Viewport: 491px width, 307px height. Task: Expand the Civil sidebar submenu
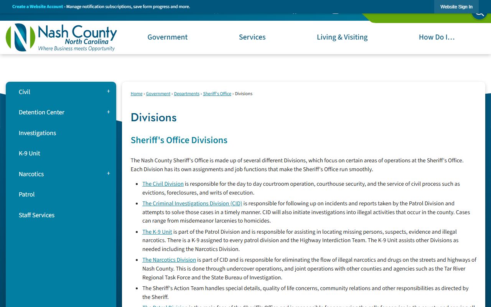[109, 91]
